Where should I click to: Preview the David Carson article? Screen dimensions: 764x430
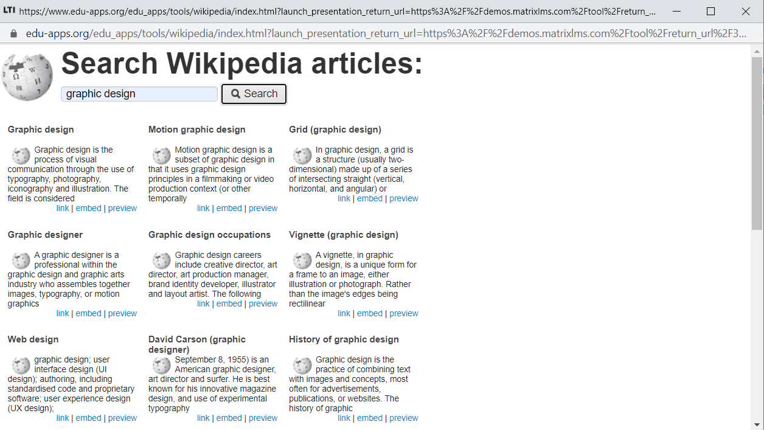(x=263, y=418)
